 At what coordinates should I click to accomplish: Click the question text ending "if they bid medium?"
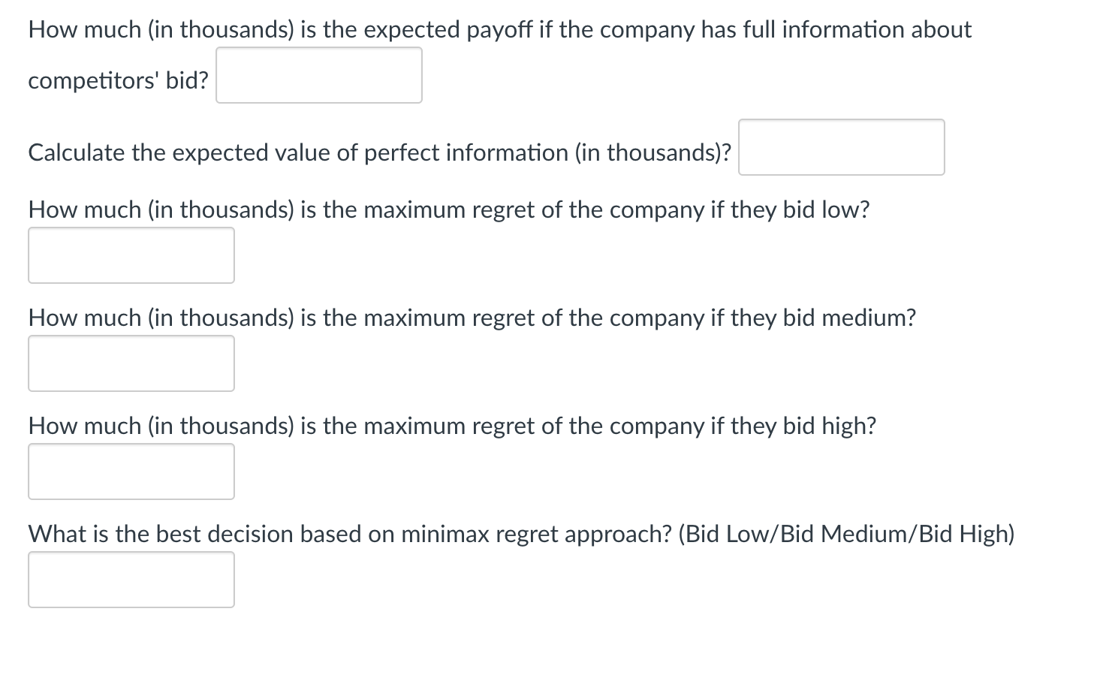click(x=472, y=318)
